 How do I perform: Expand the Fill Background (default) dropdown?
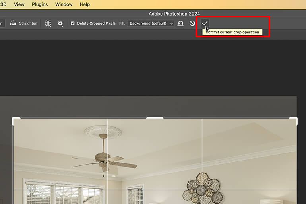[x=151, y=23]
